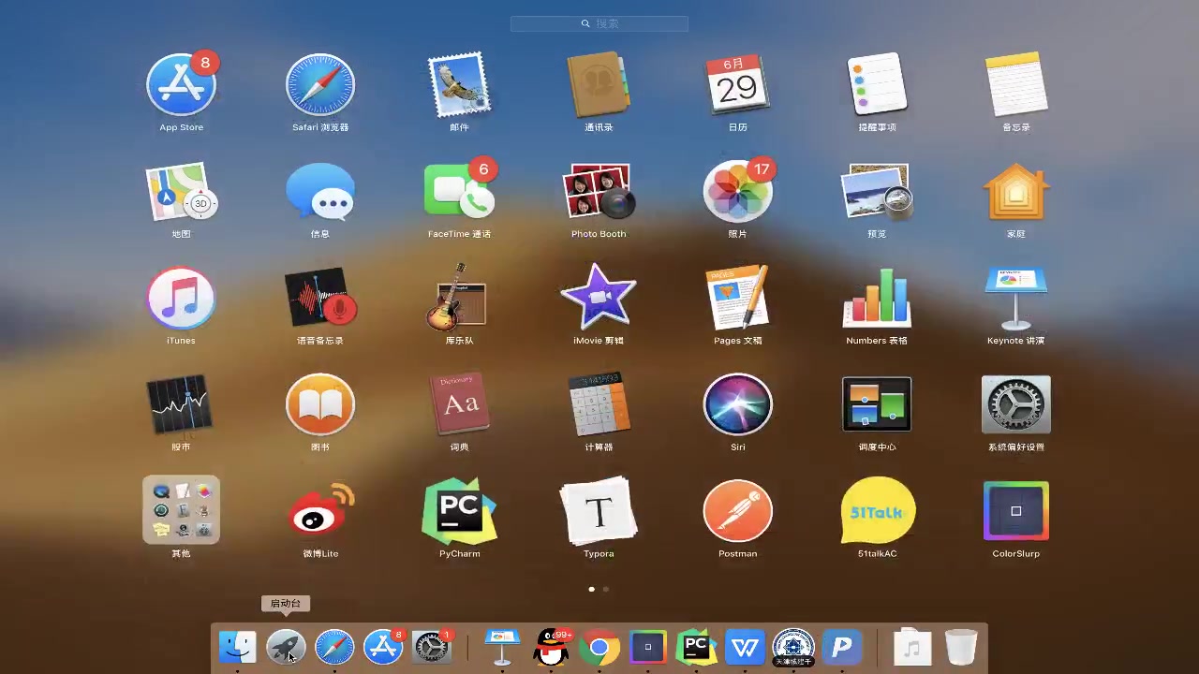Launch the 信息 Messages app
This screenshot has width=1199, height=674.
320,192
